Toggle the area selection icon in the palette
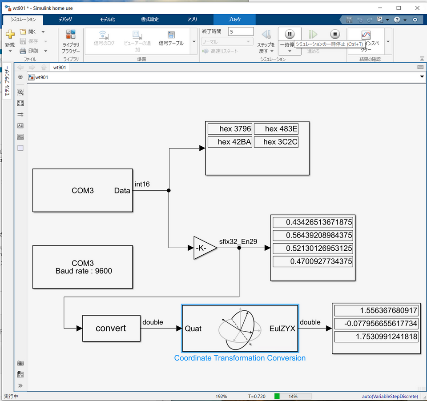 click(20, 148)
